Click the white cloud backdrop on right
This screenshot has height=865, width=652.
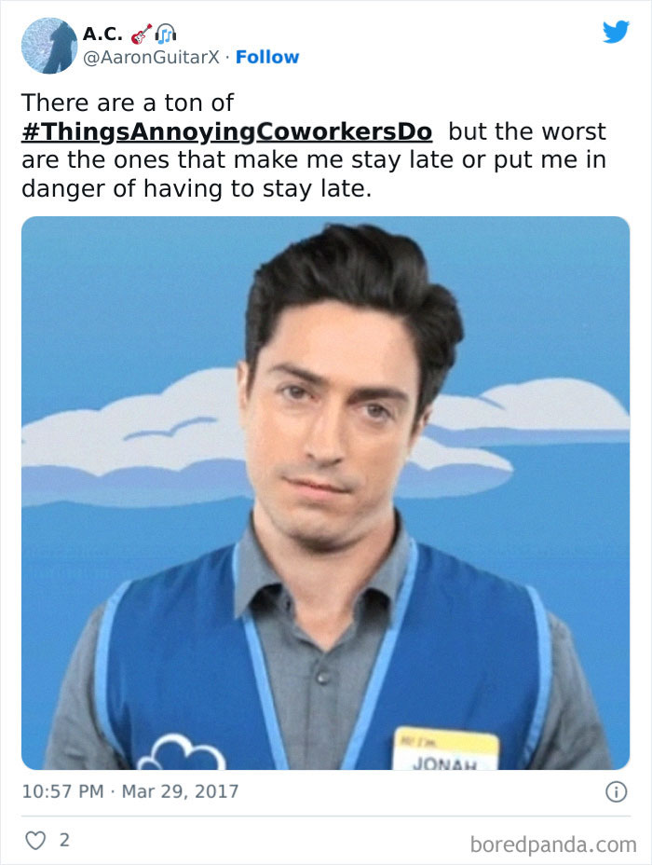[x=551, y=411]
